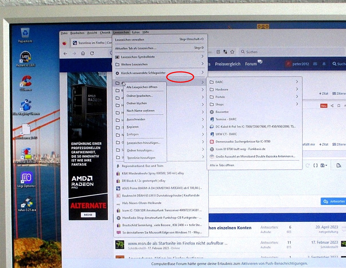The height and width of the screenshot is (268, 346).
Task: Open the Bearbeiten menu
Action: 77,33
